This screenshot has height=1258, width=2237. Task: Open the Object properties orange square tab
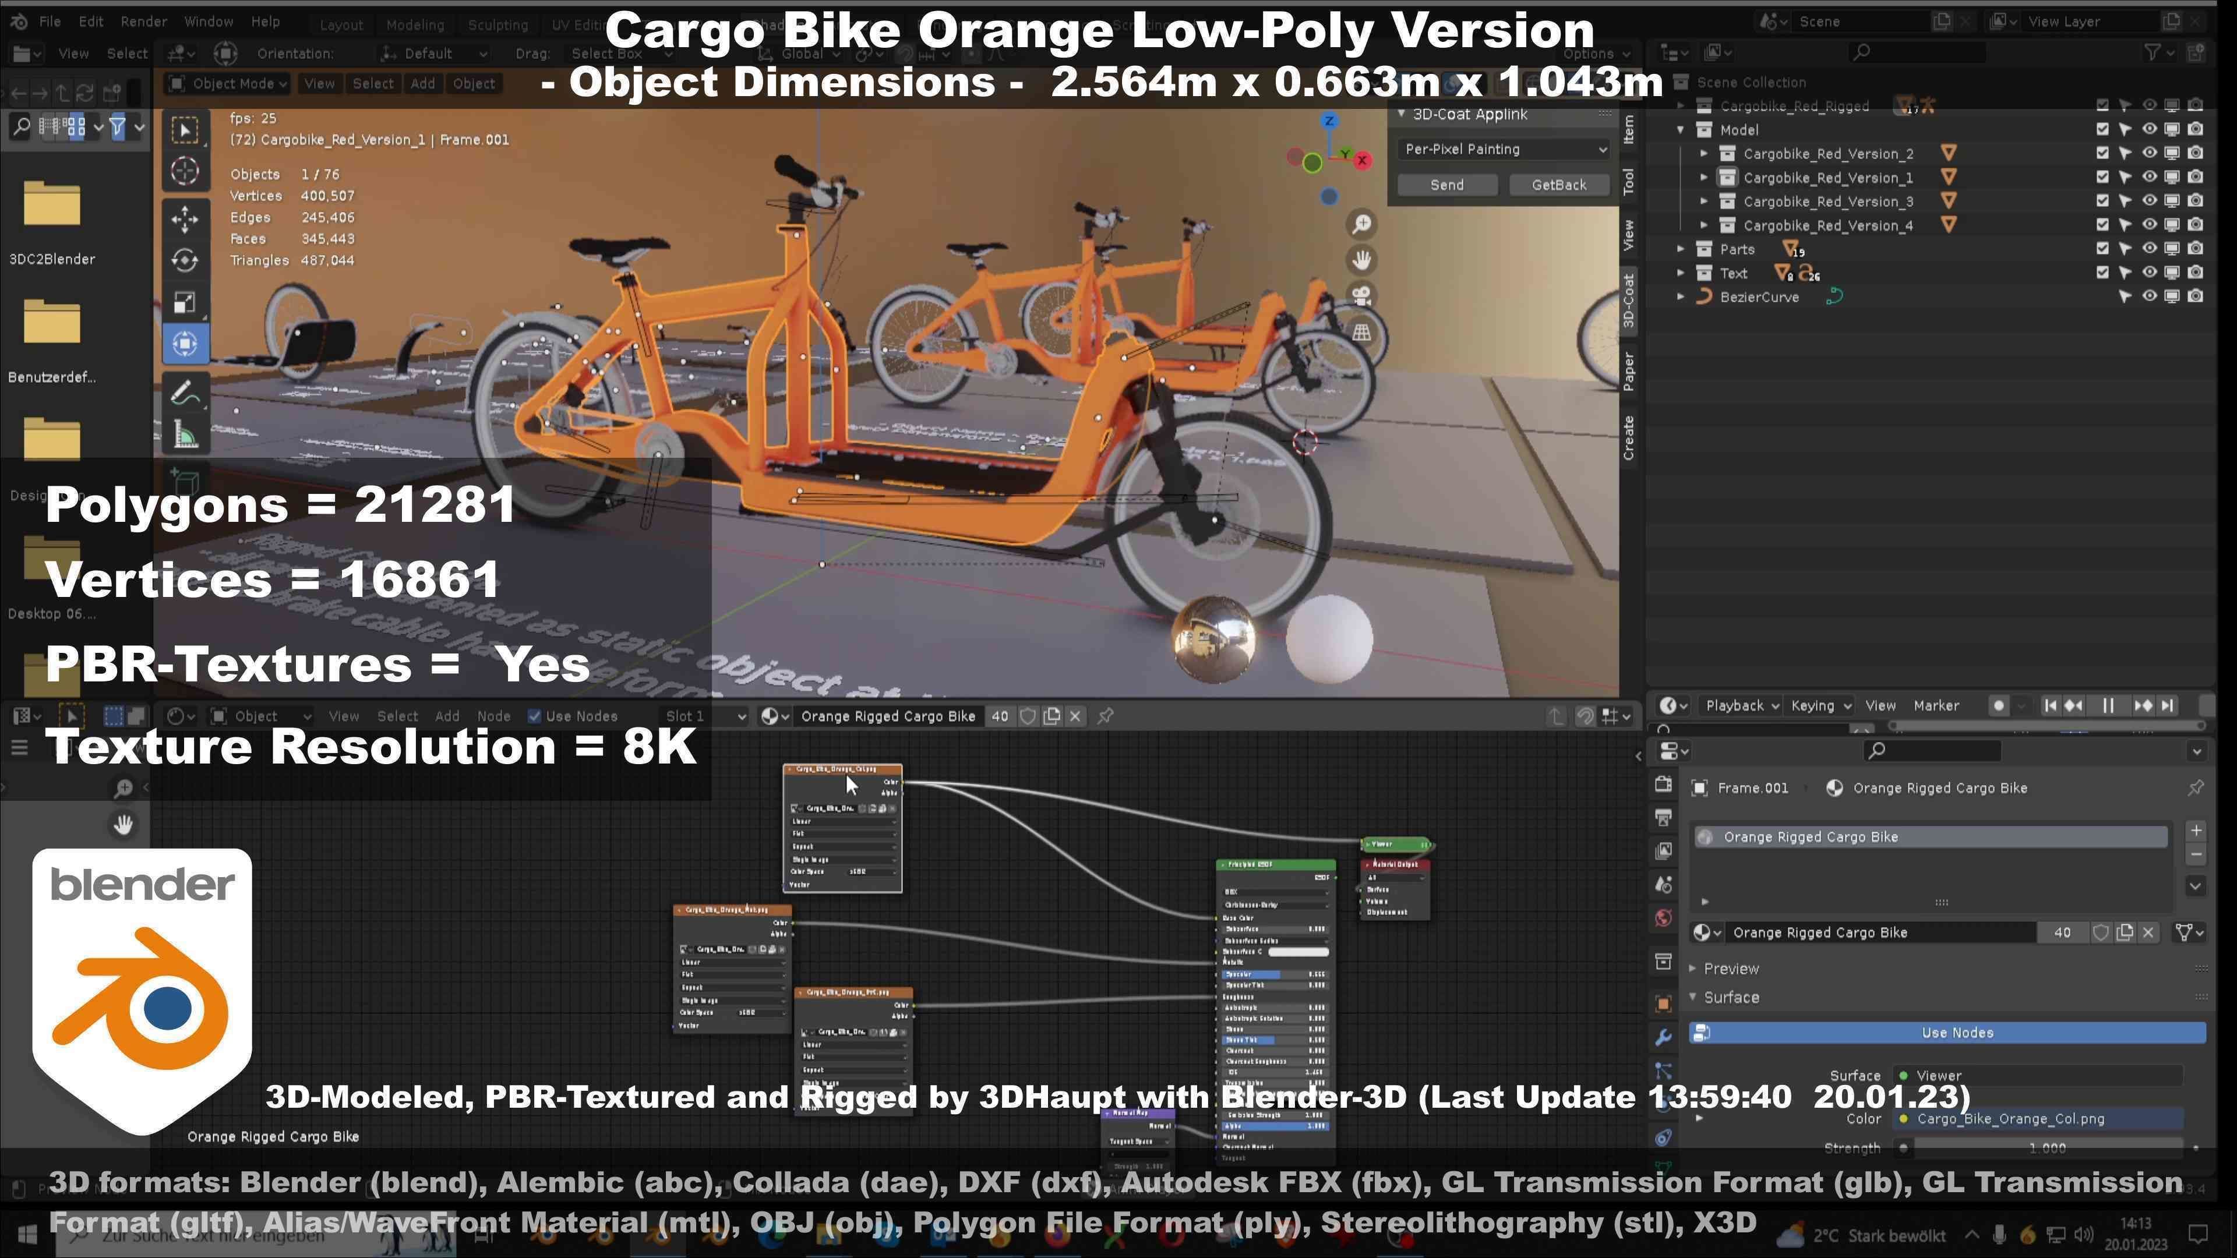pos(1663,1003)
